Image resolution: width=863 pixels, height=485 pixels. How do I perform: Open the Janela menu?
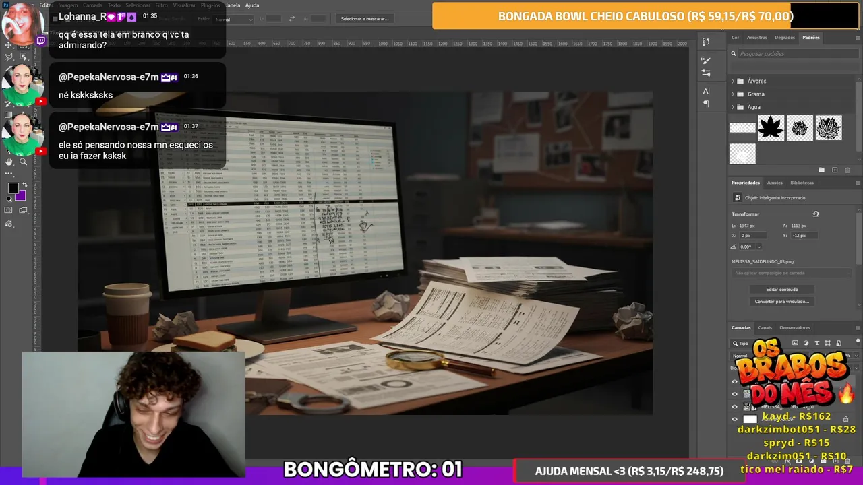233,5
